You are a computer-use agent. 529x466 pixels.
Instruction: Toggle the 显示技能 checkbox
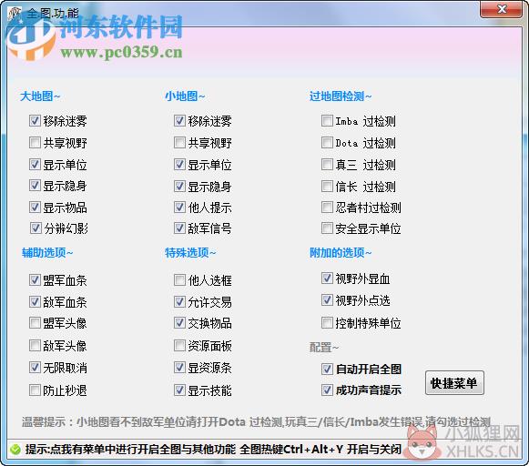[x=179, y=390]
